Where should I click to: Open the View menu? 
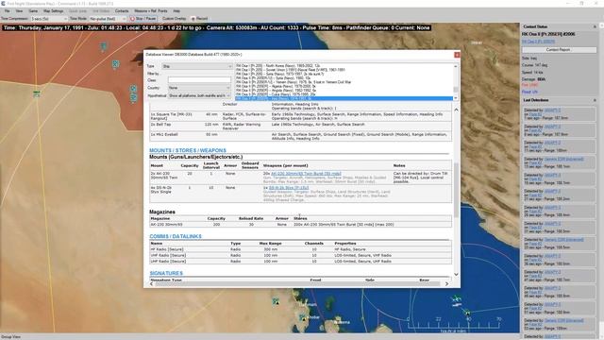(19, 11)
